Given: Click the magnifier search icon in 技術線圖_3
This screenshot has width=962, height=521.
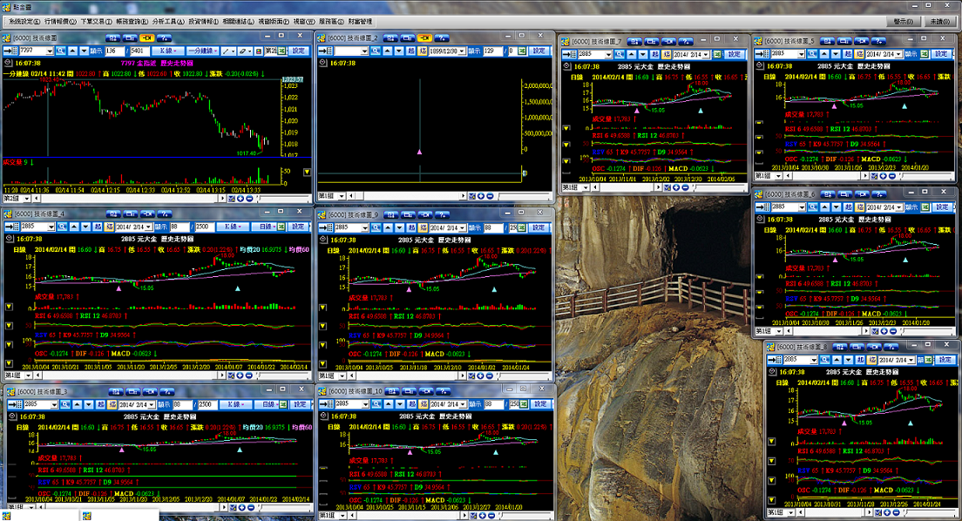Looking at the screenshot, I should pyautogui.click(x=65, y=404).
